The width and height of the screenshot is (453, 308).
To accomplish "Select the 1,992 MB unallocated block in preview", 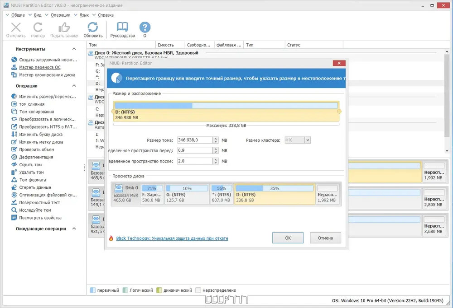I will pos(328,194).
